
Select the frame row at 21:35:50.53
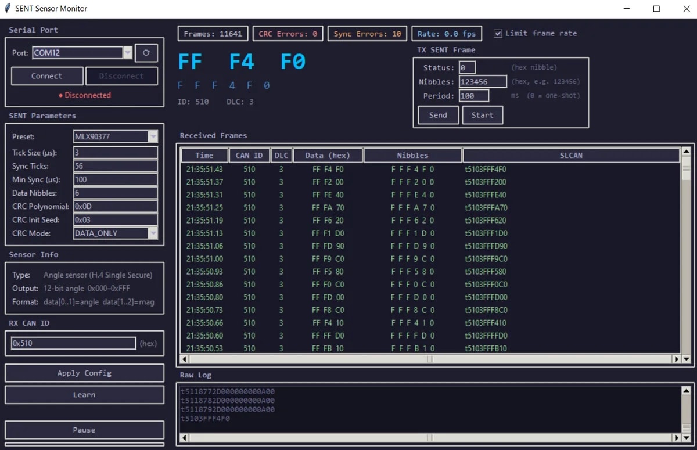[430, 348]
